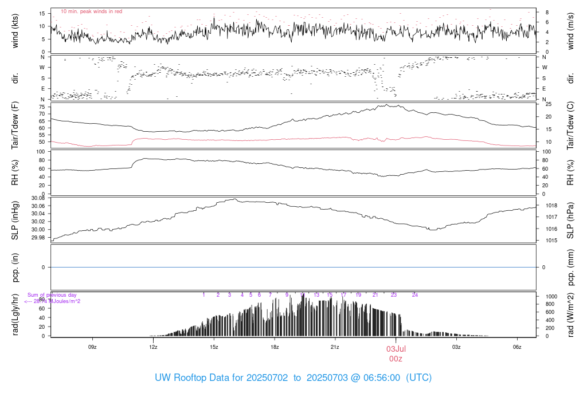The width and height of the screenshot is (587, 401).
Task: Click the purple hour '19' radiation label
Action: (358, 295)
